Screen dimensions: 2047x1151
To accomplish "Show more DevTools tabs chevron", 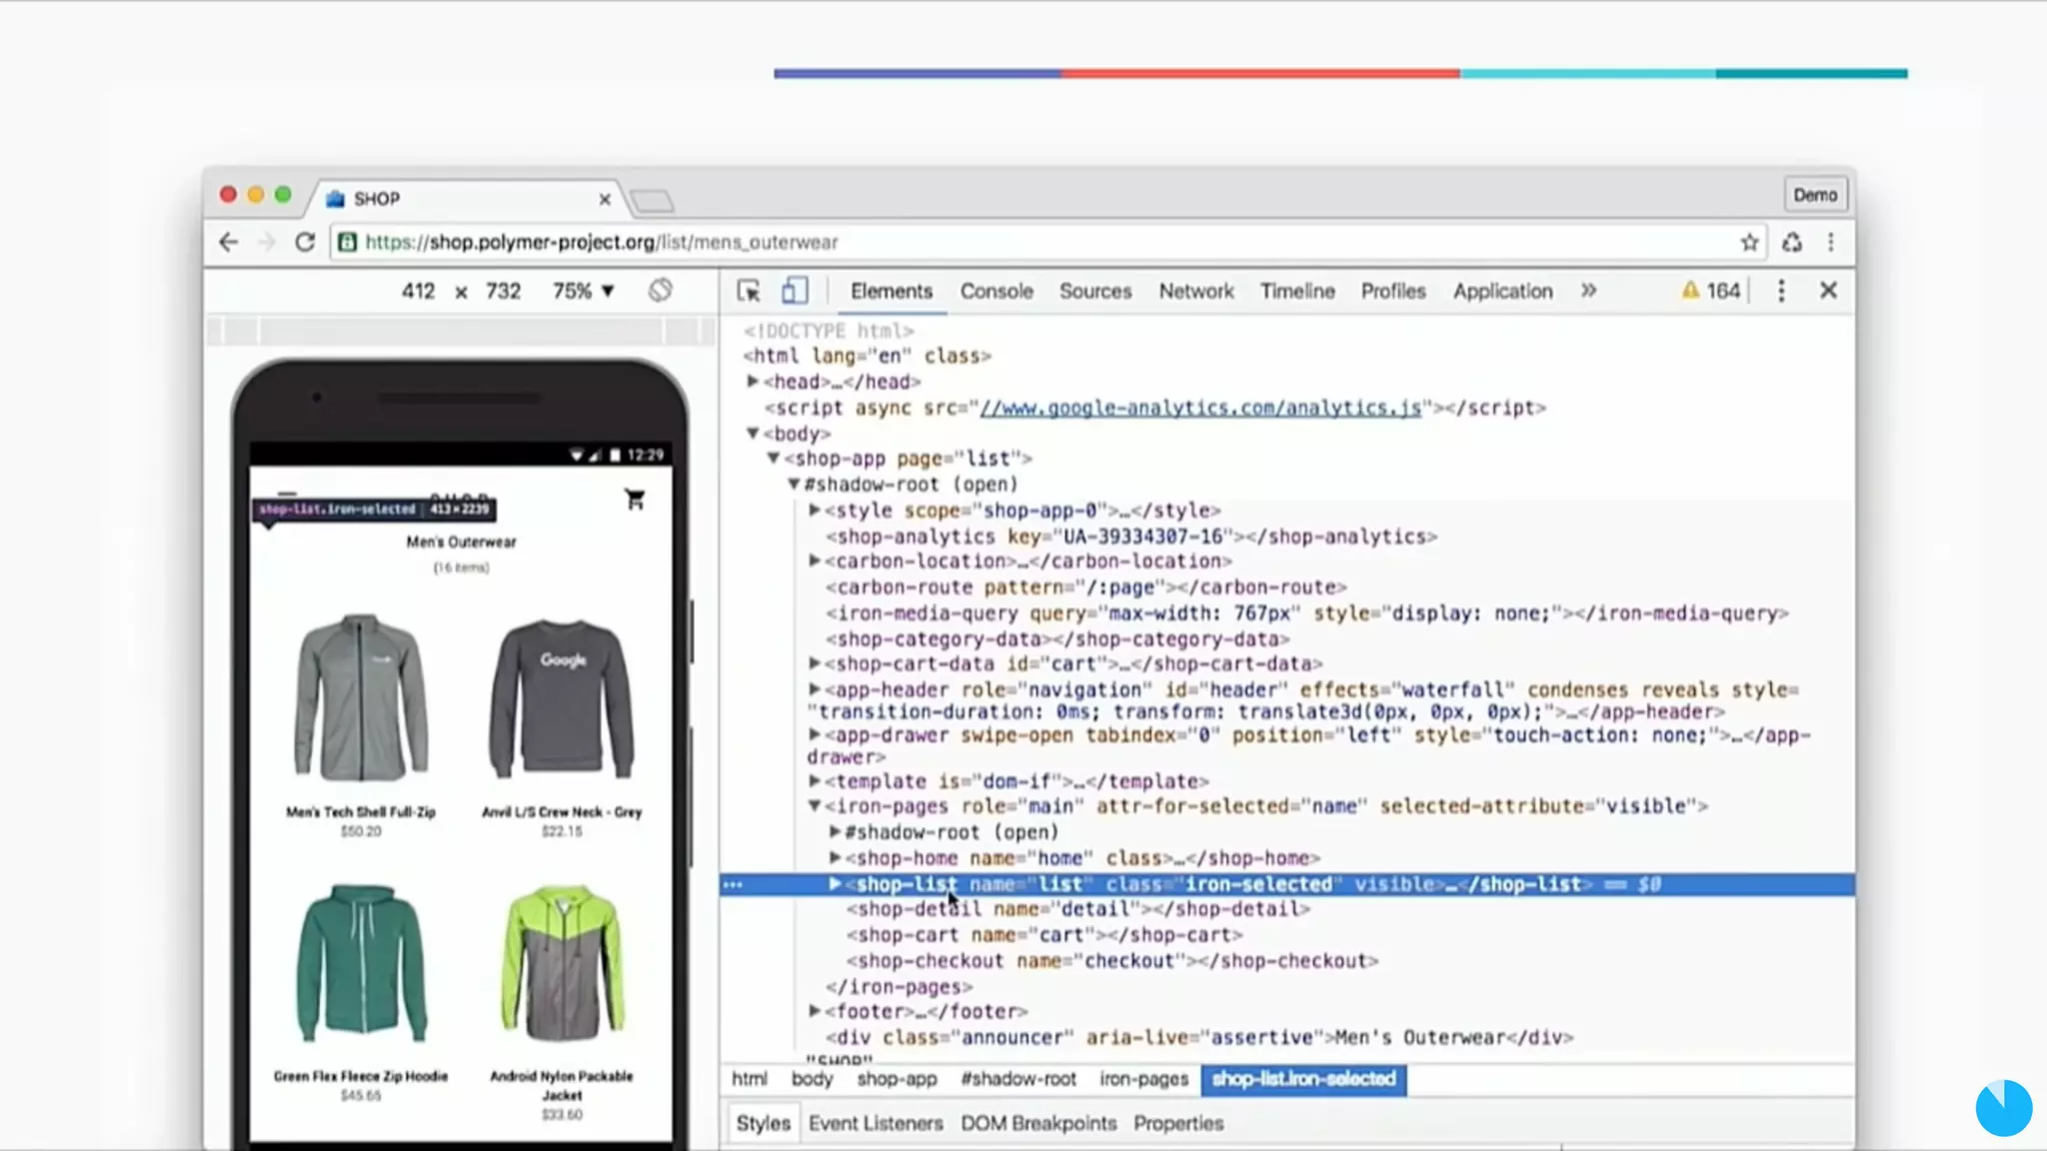I will click(1588, 291).
